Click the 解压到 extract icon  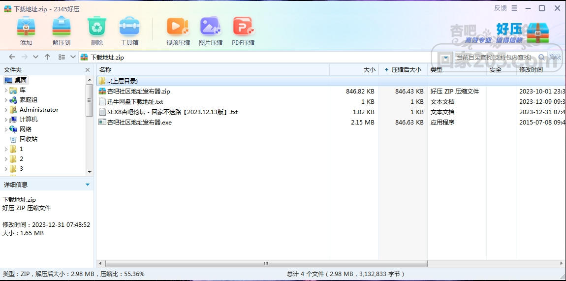coord(62,27)
